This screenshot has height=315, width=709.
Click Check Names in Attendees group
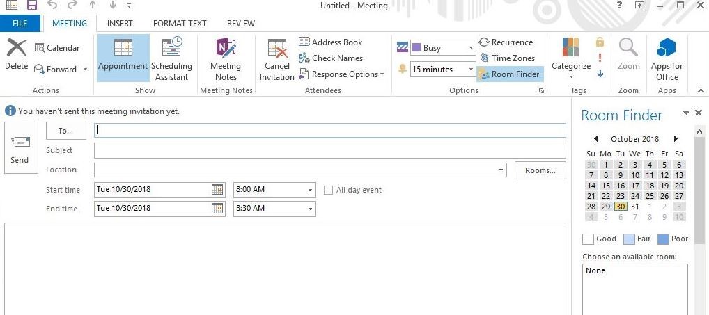click(330, 58)
